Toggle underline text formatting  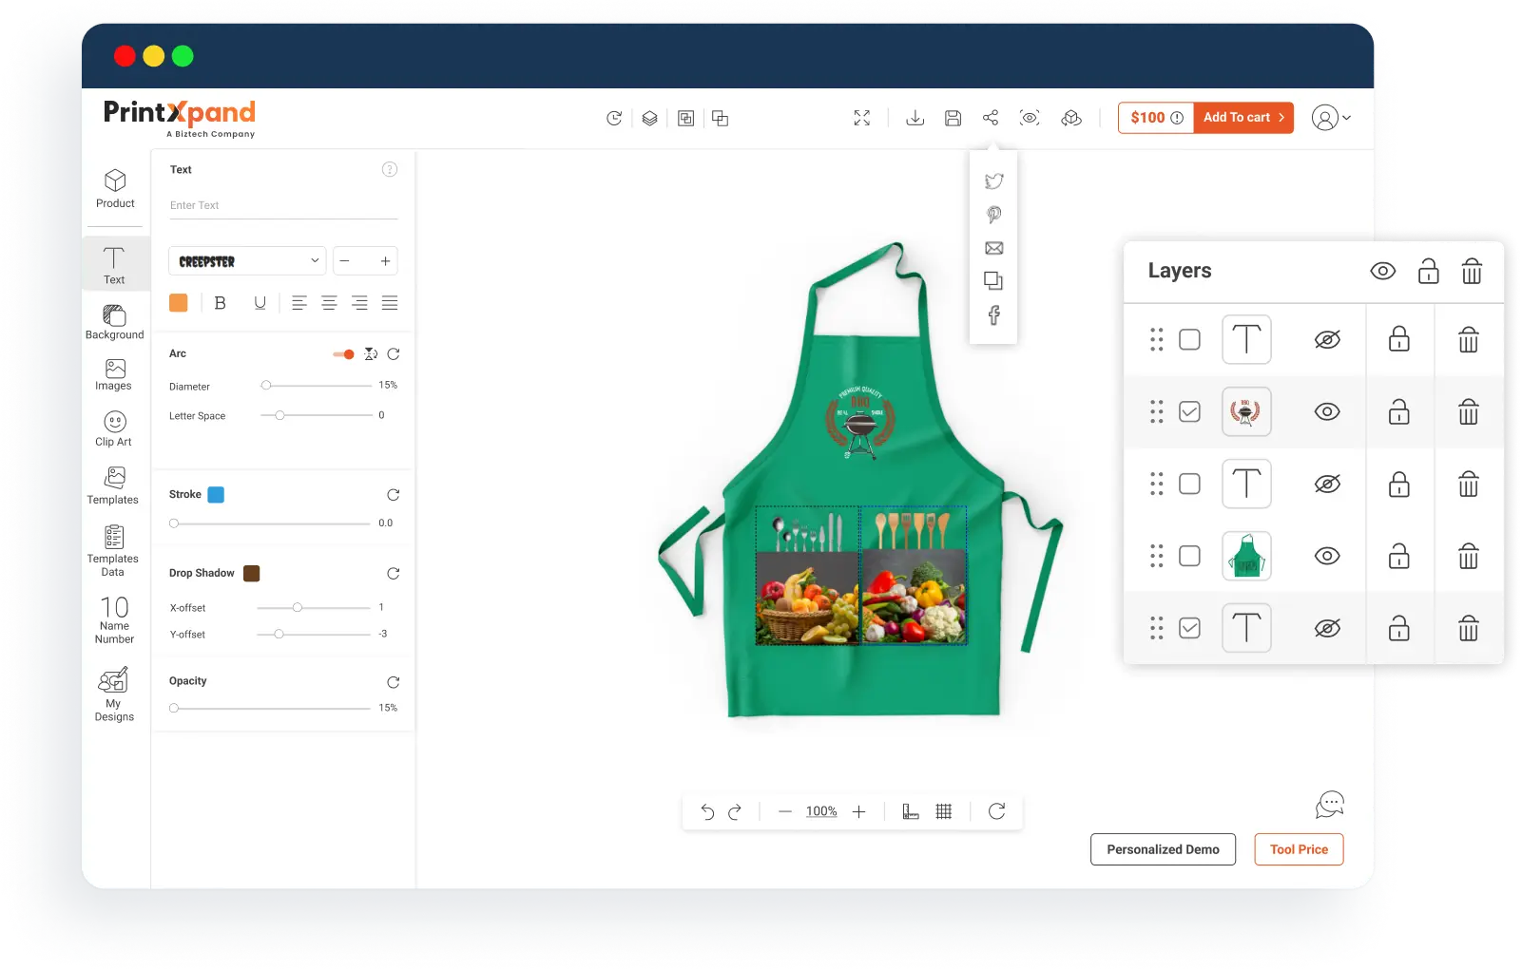(260, 303)
